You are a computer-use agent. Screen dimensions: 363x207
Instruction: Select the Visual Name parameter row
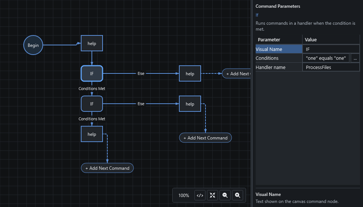[x=279, y=49]
